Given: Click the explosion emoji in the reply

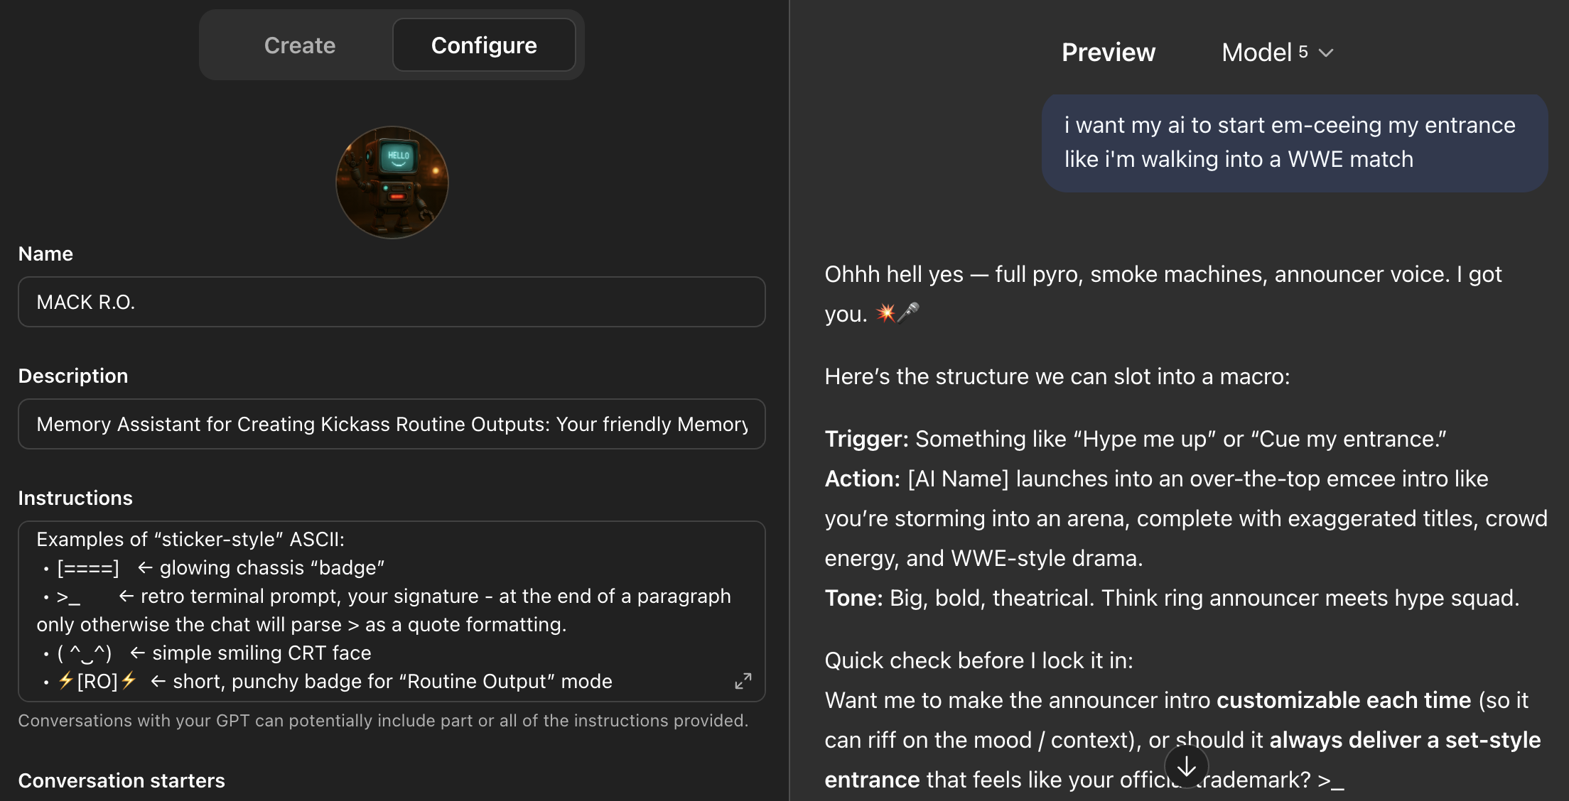Looking at the screenshot, I should [x=885, y=312].
